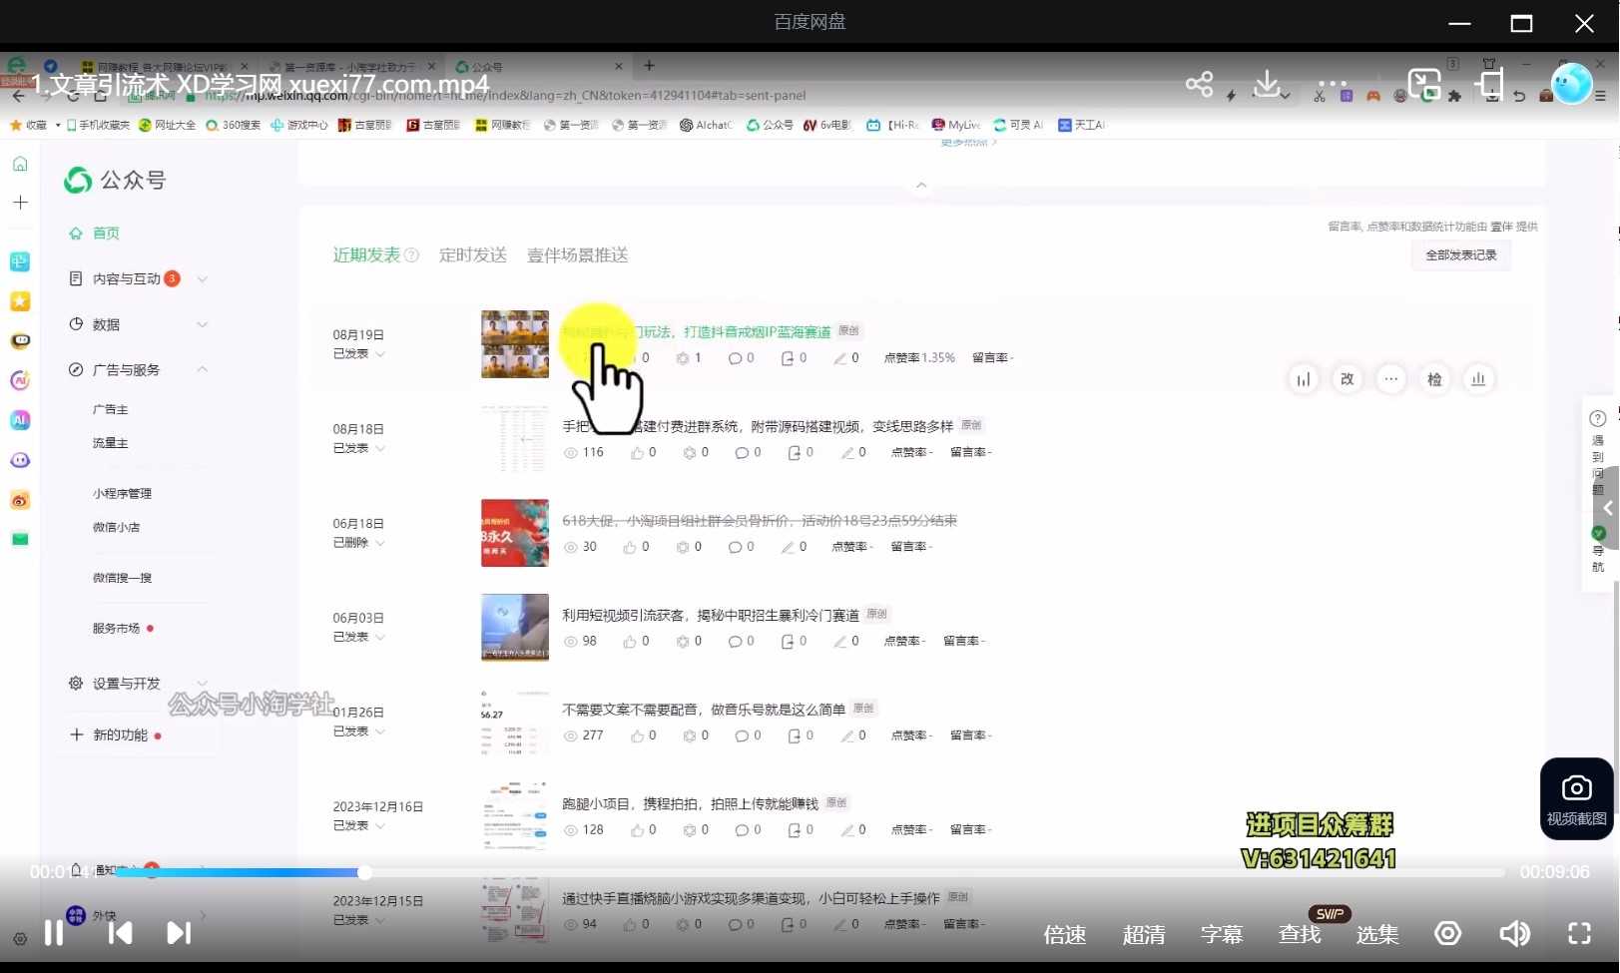Open the 选集 episode list
This screenshot has width=1620, height=973.
1376,935
